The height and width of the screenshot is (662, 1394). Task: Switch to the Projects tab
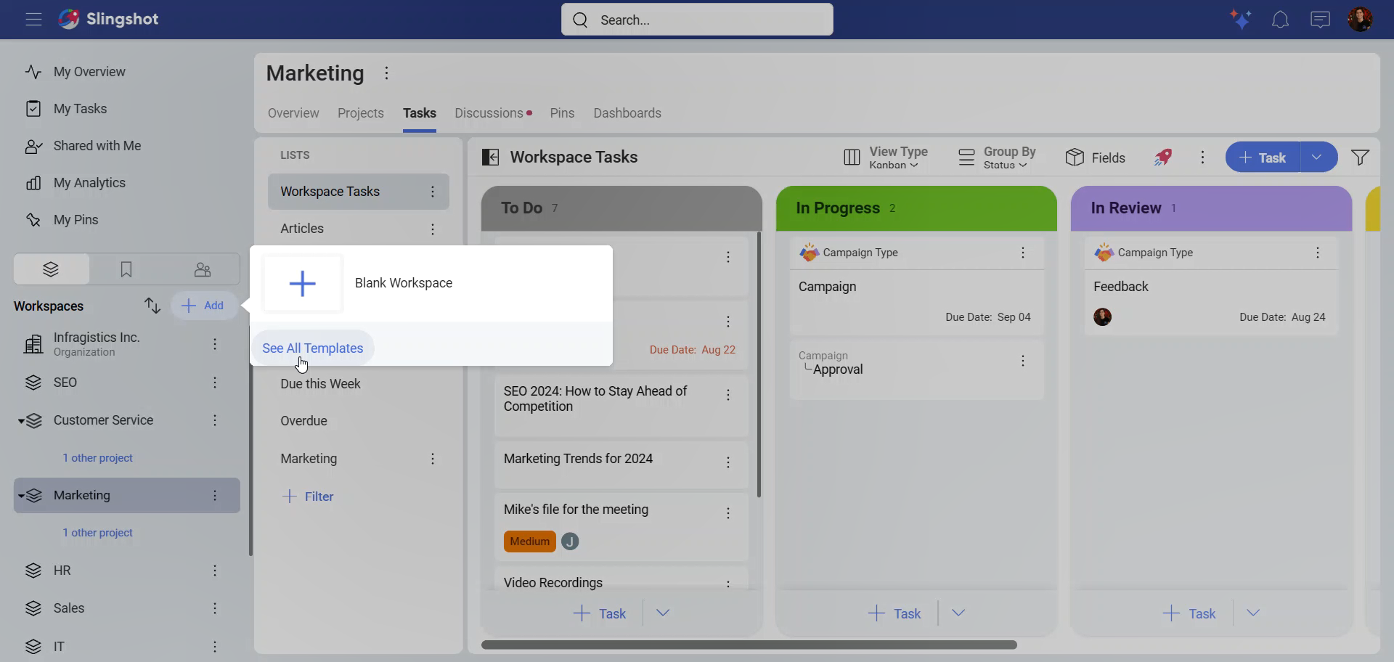361,113
